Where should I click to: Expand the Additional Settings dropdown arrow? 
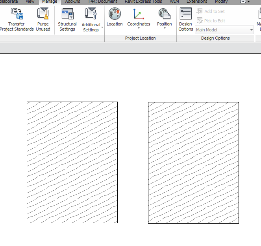coord(102,27)
